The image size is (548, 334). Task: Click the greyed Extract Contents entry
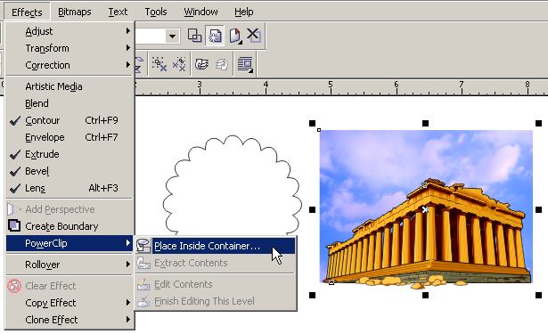216,263
